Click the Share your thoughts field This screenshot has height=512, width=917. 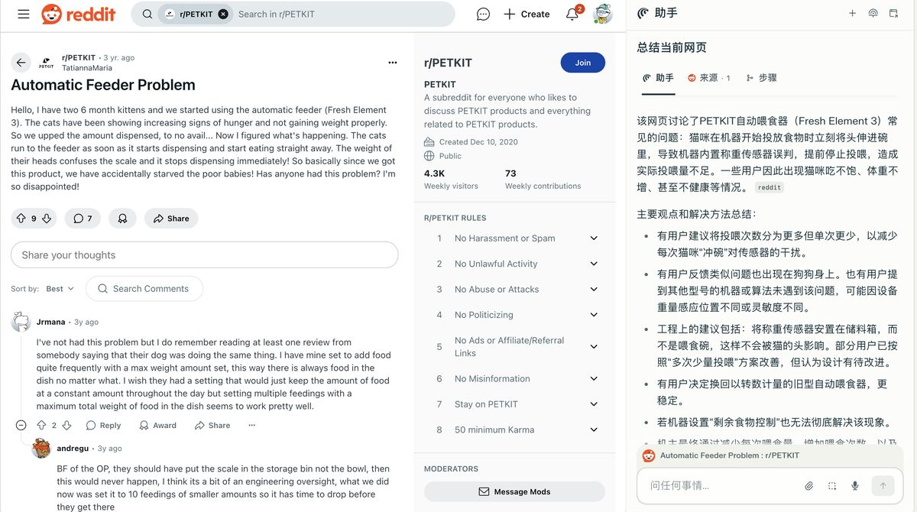204,255
